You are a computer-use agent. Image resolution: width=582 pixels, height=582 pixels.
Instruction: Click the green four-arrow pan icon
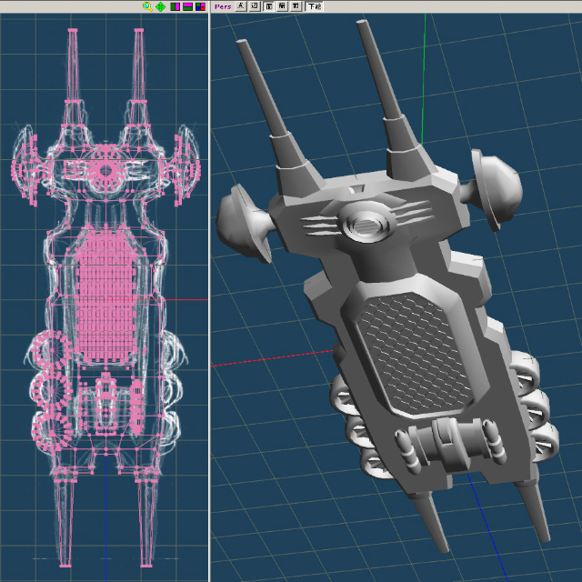click(x=160, y=6)
